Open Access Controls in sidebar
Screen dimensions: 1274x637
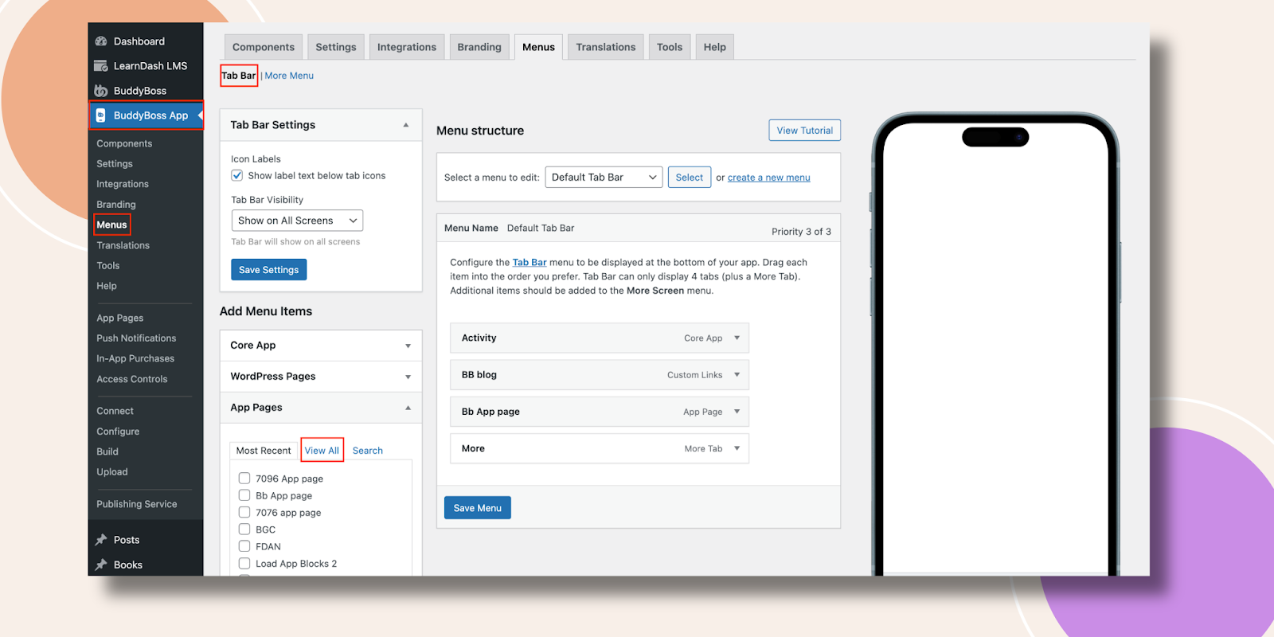click(132, 379)
